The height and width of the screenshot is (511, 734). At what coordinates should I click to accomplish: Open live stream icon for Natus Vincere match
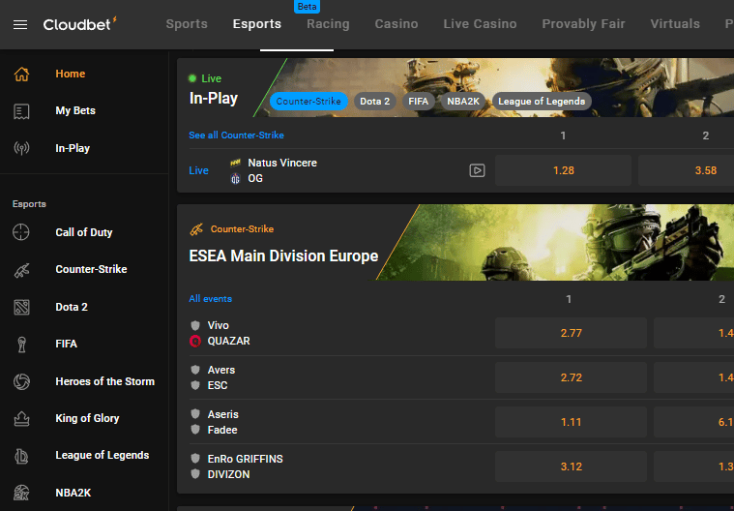pos(477,170)
